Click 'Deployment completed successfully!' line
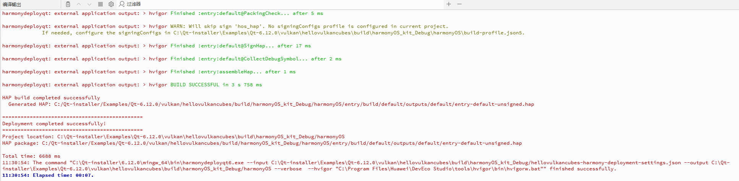This screenshot has width=739, height=181. tap(54, 124)
